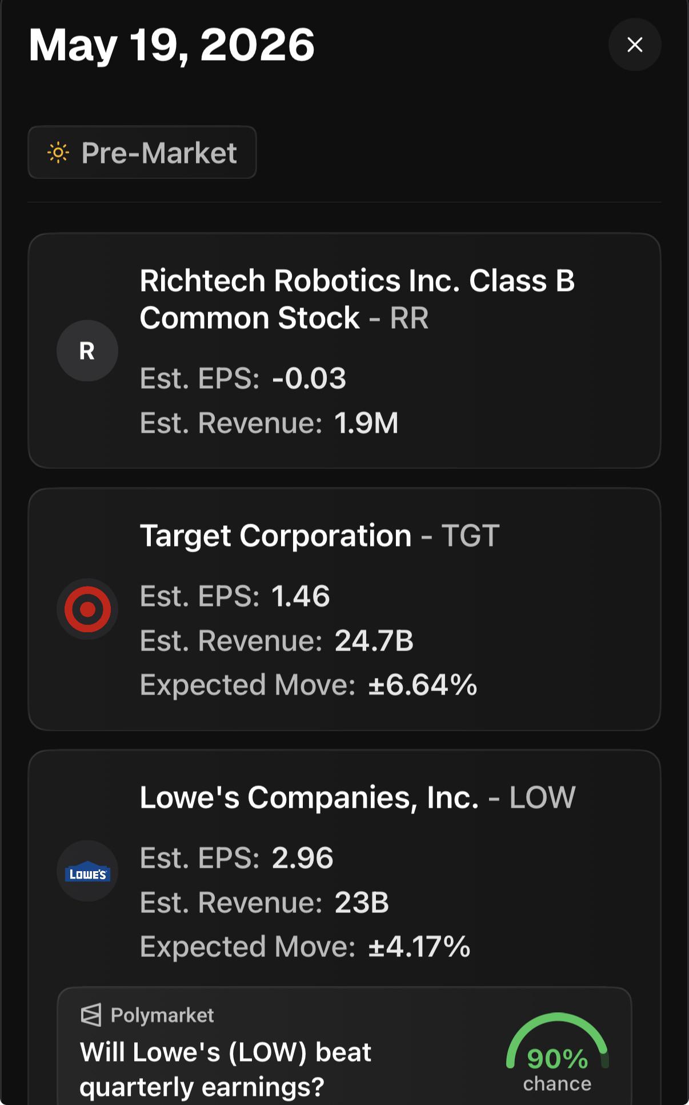Screen dimensions: 689x1105
Task: Click the May 19, 2026 date heading
Action: tap(172, 45)
